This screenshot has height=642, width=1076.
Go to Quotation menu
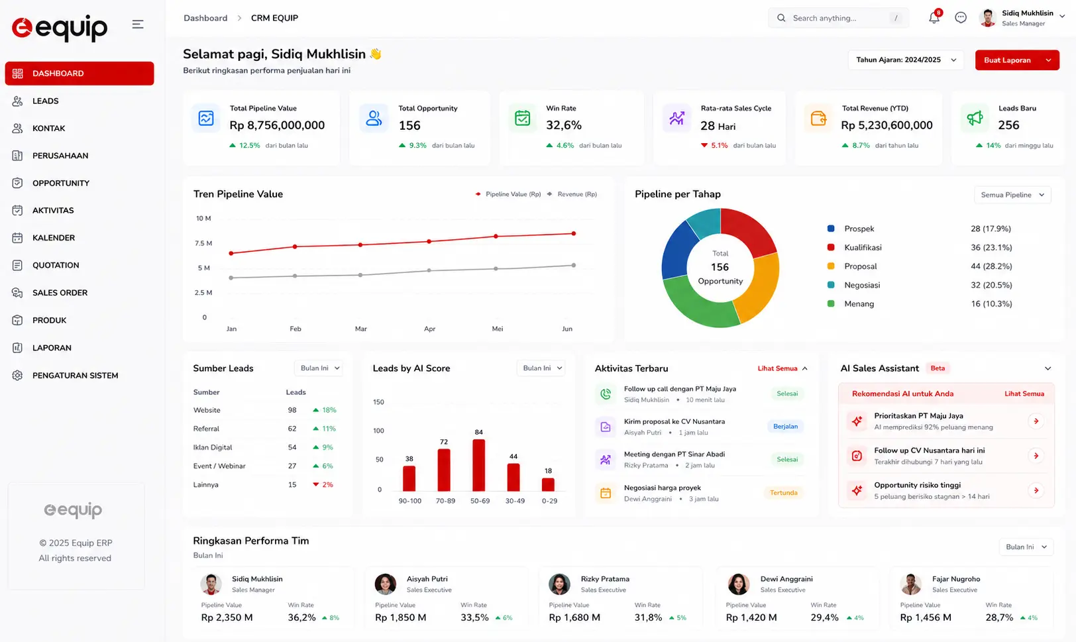click(x=80, y=265)
